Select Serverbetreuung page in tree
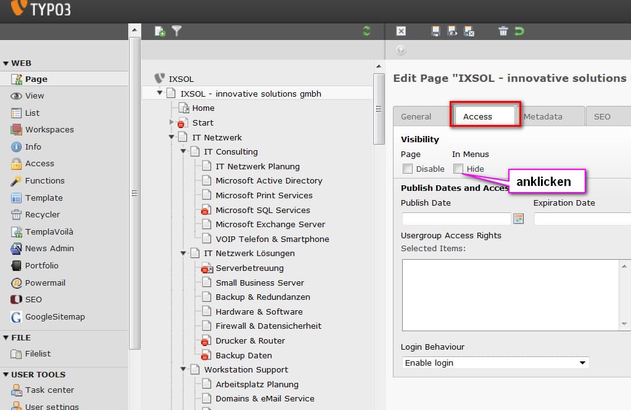Image resolution: width=631 pixels, height=410 pixels. click(250, 268)
